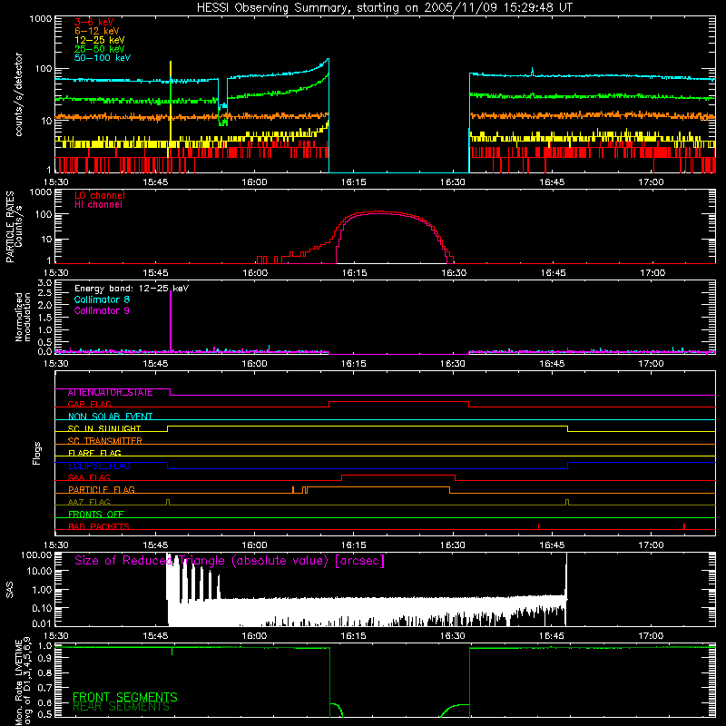Viewport: 726px width, 726px height.
Task: Click the magenta Collimator 9 modulation spike
Action: tap(171, 319)
